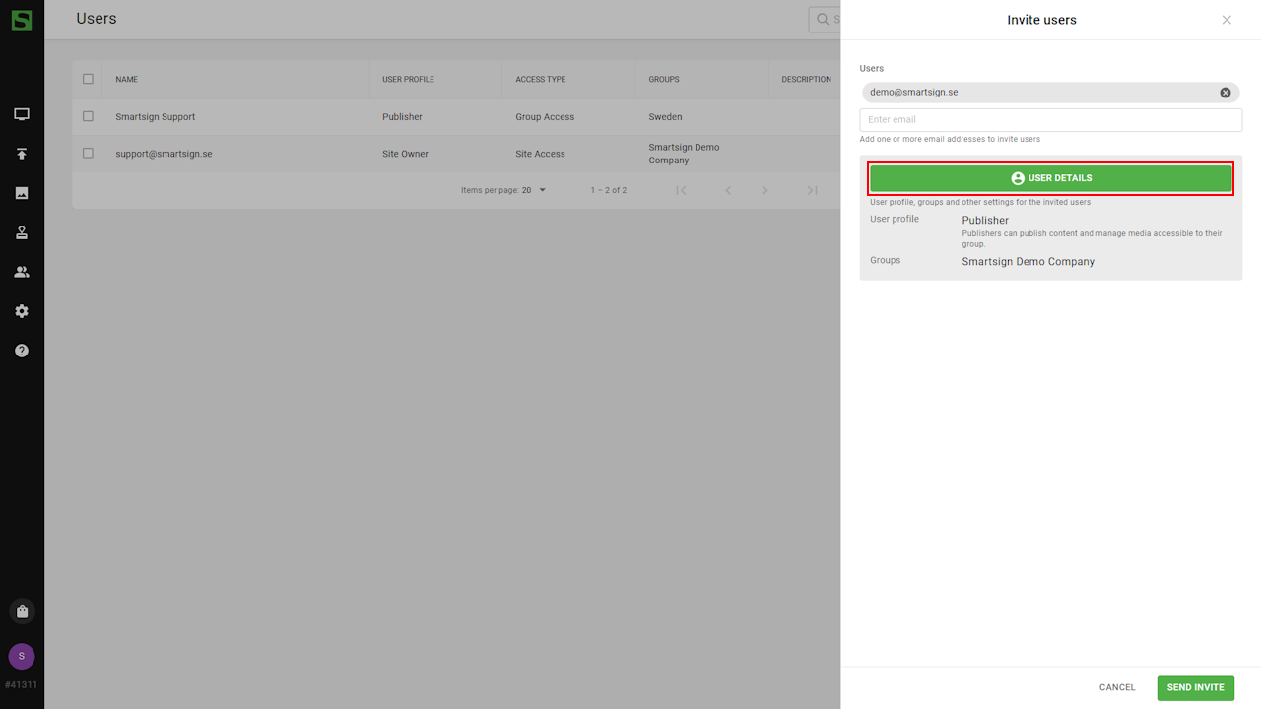Open the Help question mark icon
This screenshot has height=709, width=1261.
22,351
